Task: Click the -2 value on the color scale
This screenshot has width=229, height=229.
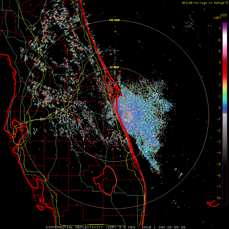Action: click(219, 131)
